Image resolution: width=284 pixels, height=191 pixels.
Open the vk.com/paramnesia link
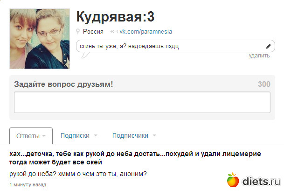pyautogui.click(x=145, y=32)
